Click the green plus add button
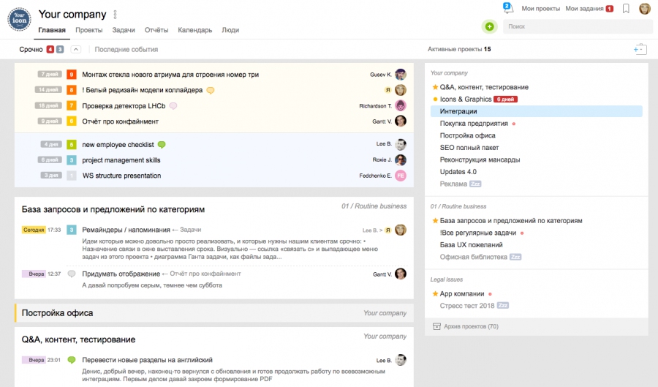 (489, 26)
